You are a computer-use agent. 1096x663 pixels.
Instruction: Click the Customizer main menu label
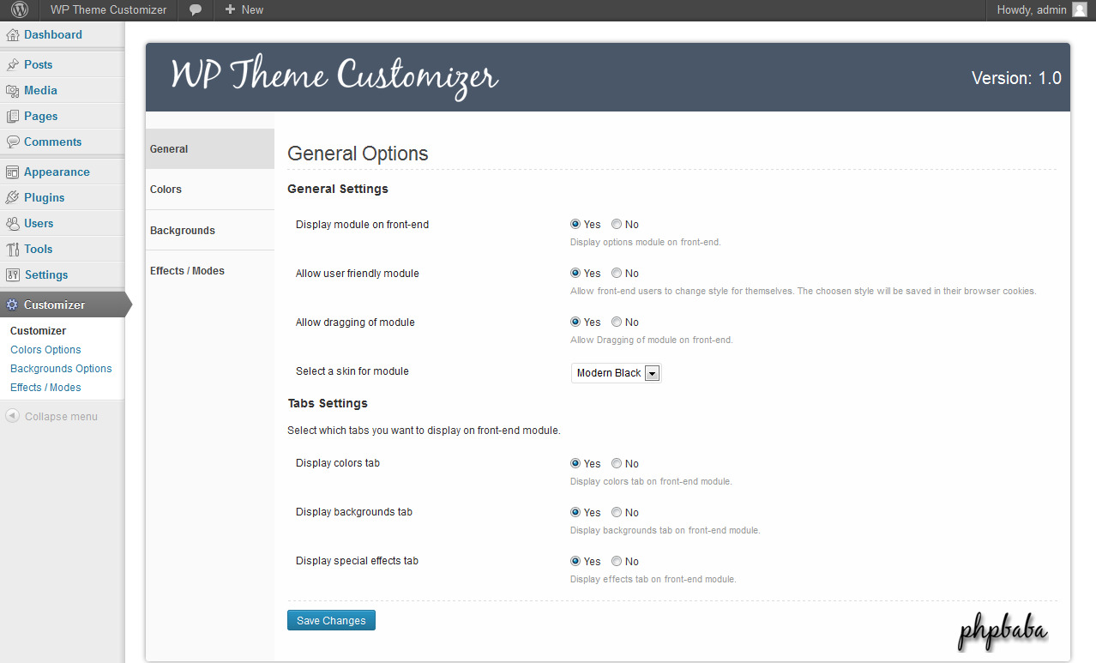pyautogui.click(x=54, y=305)
